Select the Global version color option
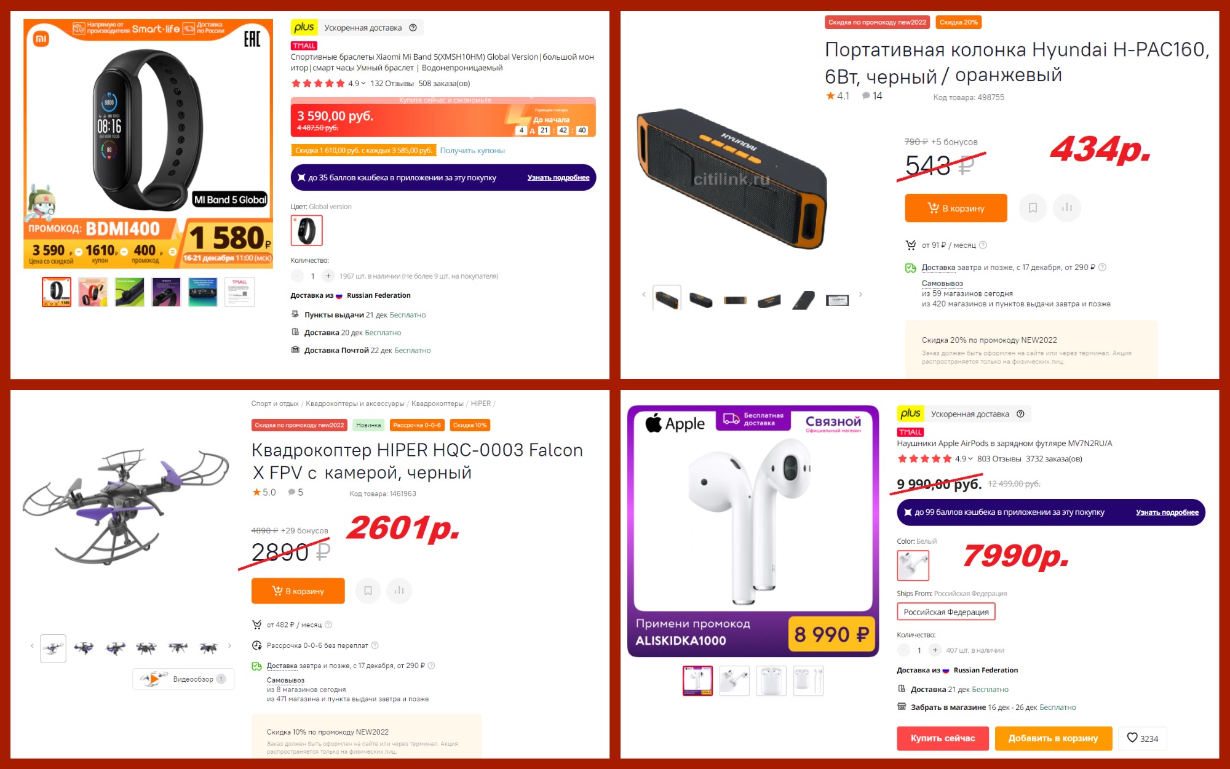1230x769 pixels. point(306,231)
